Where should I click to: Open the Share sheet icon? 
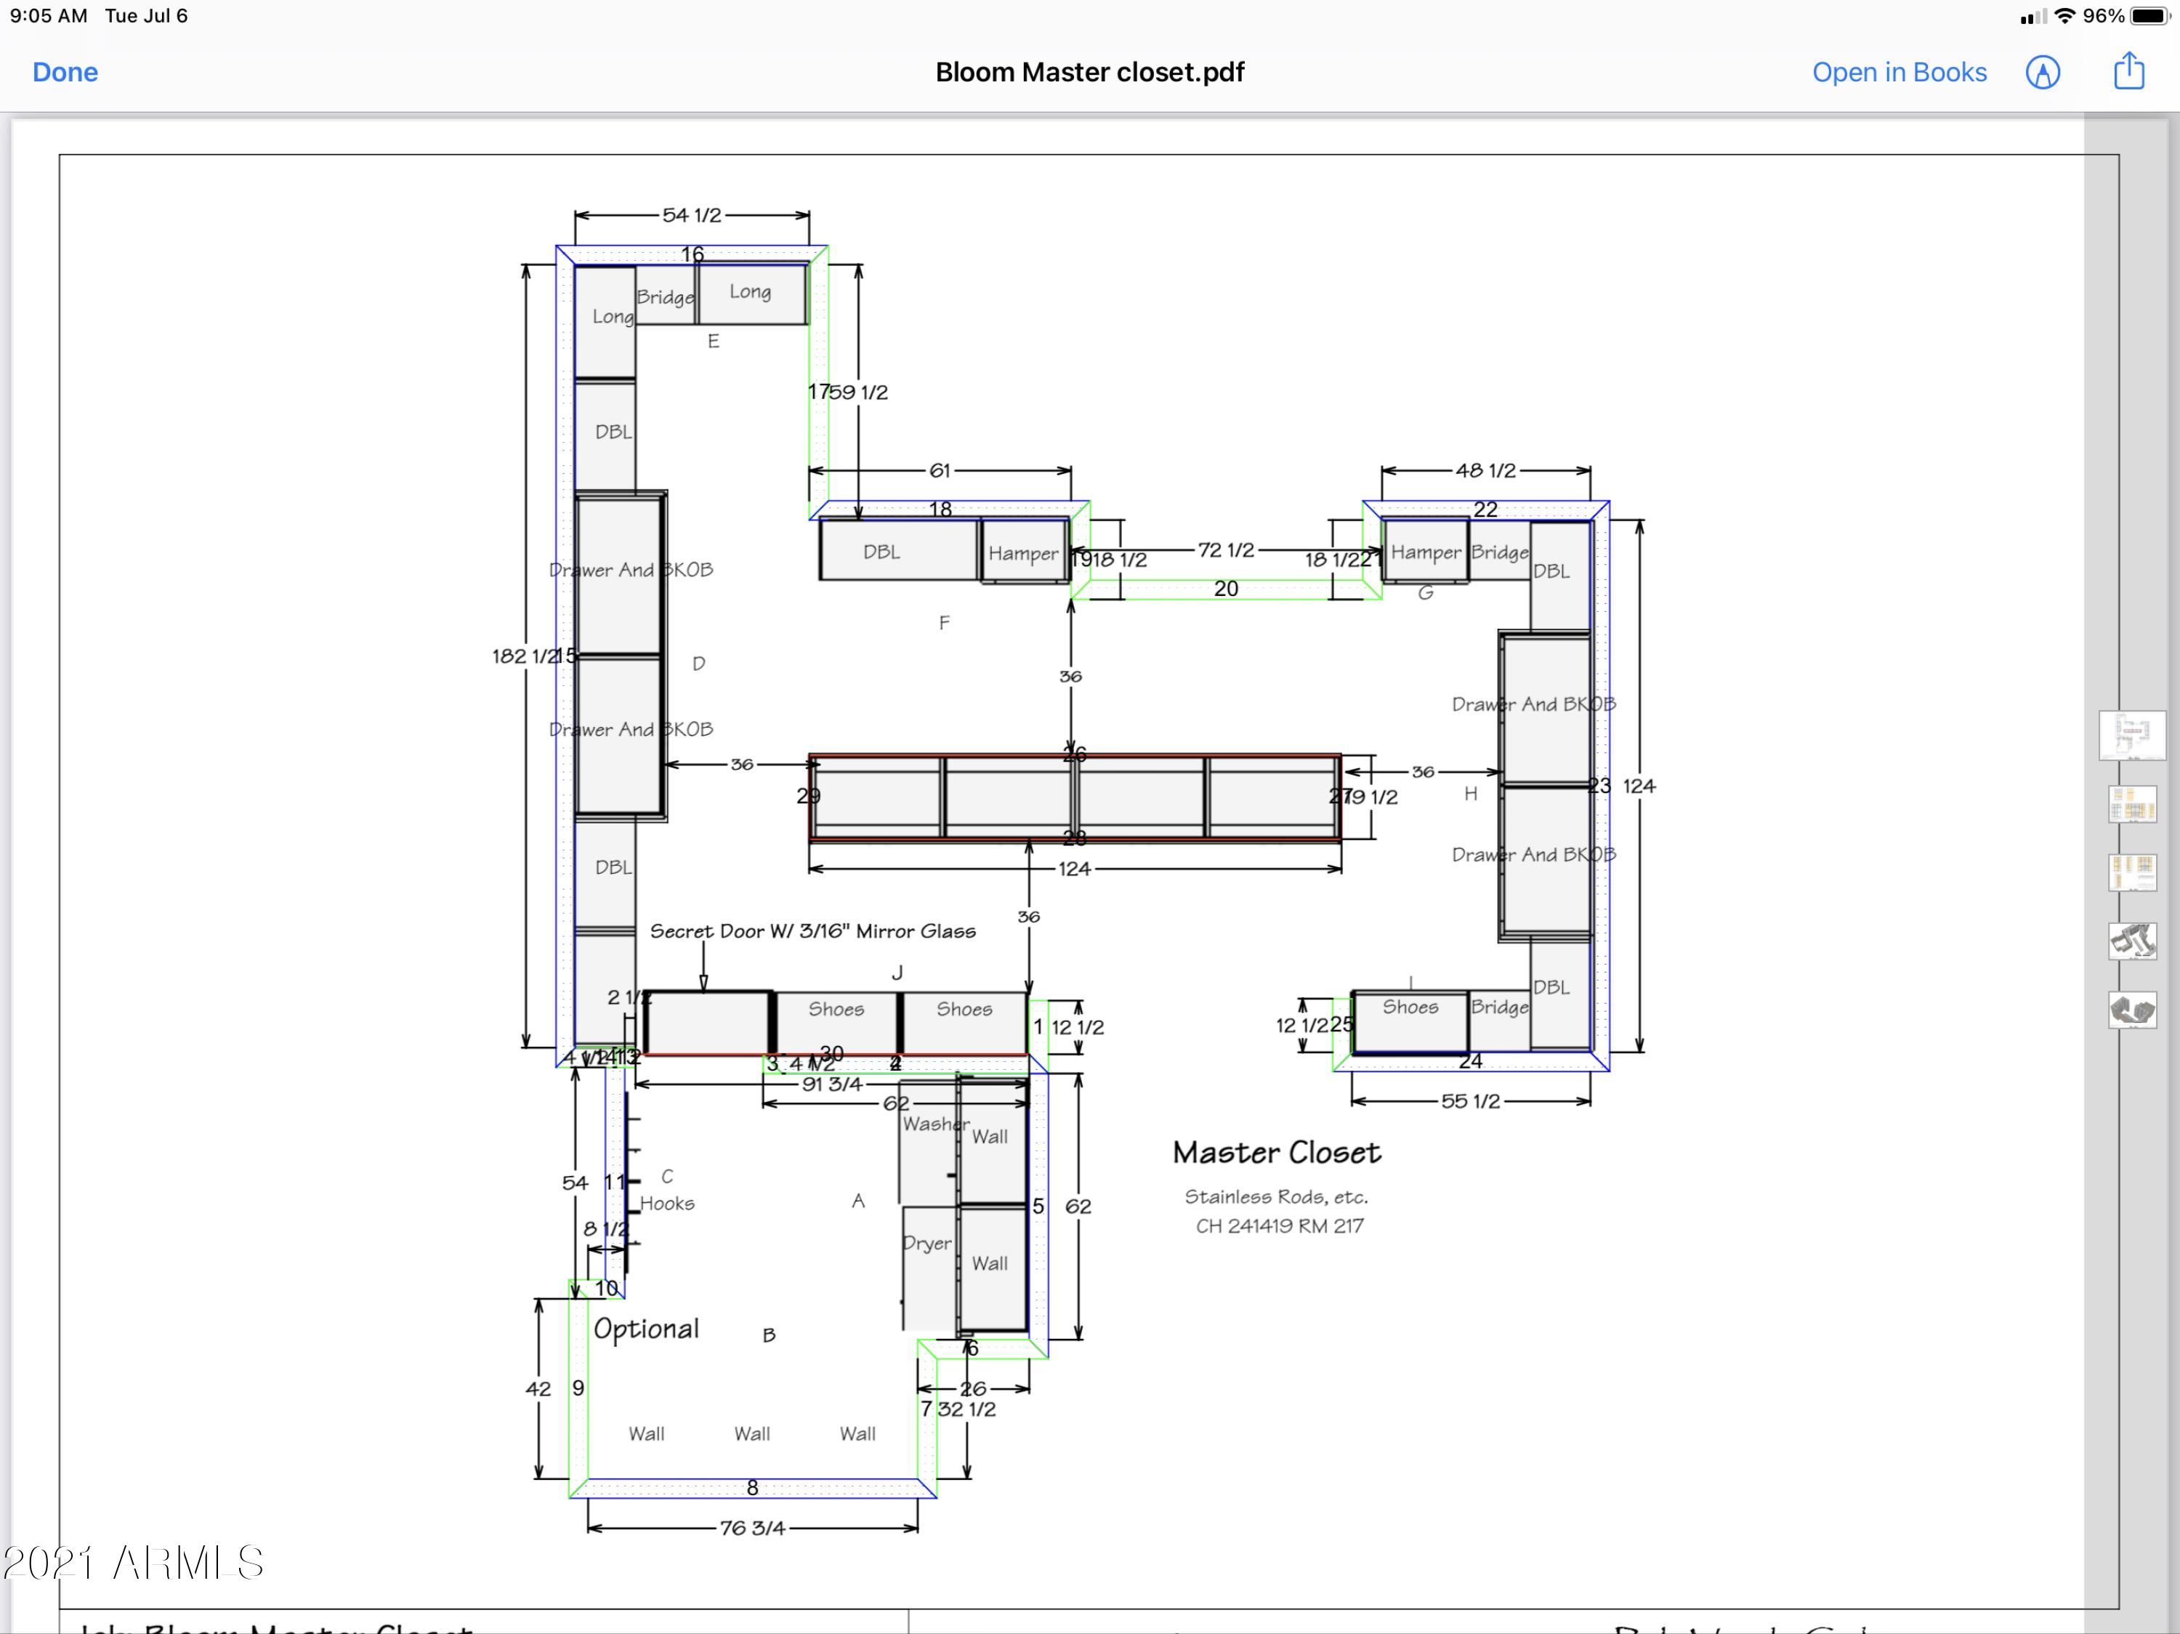pos(2128,70)
